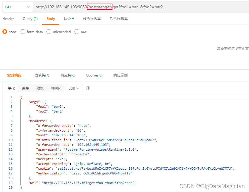
Task: Open the Query (2) tab
Action: (x=30, y=18)
